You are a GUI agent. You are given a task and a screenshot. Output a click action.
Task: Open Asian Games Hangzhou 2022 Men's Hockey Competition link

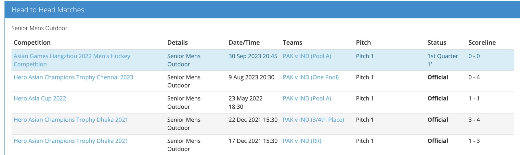72,56
